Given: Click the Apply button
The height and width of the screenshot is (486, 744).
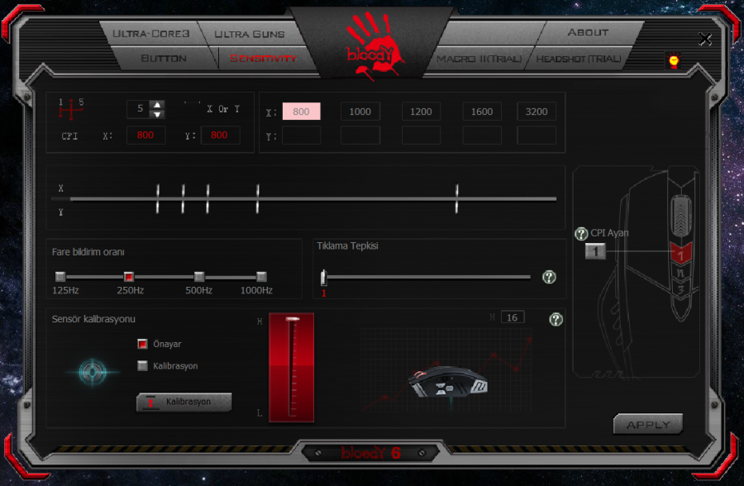Looking at the screenshot, I should pos(648,424).
